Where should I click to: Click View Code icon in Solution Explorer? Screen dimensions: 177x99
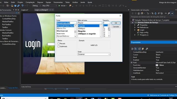click(166, 13)
